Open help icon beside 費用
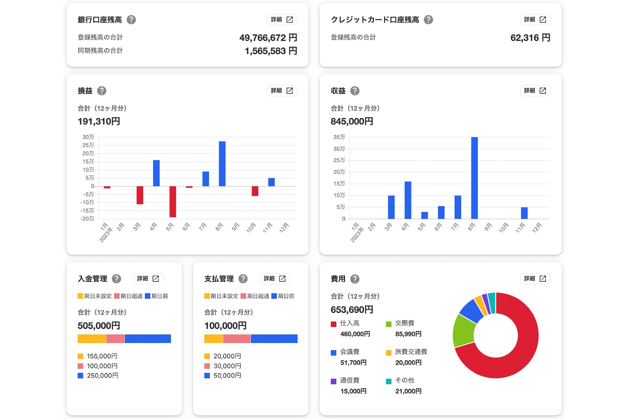This screenshot has height=419, width=629. (355, 278)
